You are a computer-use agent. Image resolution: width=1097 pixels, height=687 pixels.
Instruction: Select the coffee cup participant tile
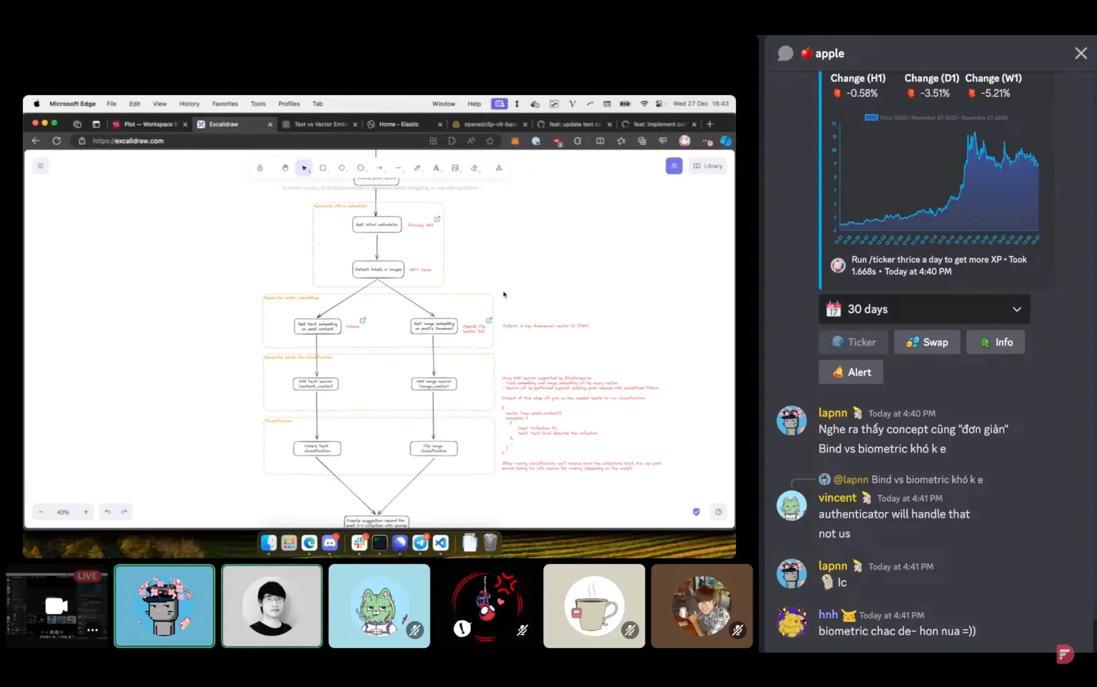(594, 606)
